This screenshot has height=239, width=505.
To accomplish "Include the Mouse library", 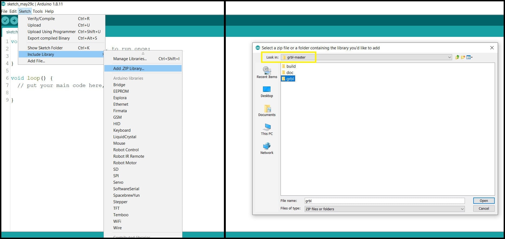I will point(143,143).
